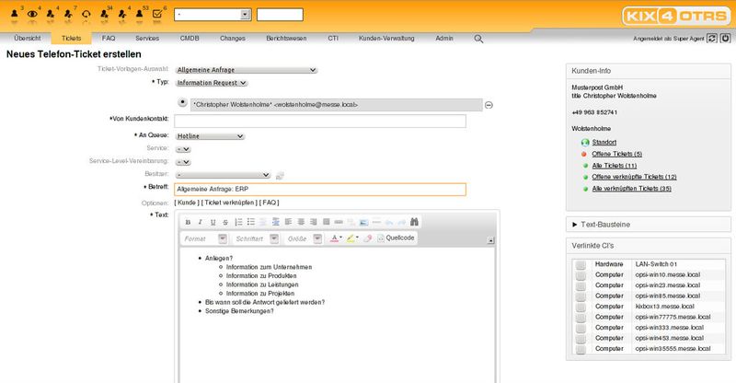Click the eraser remove-format icon

point(368,238)
